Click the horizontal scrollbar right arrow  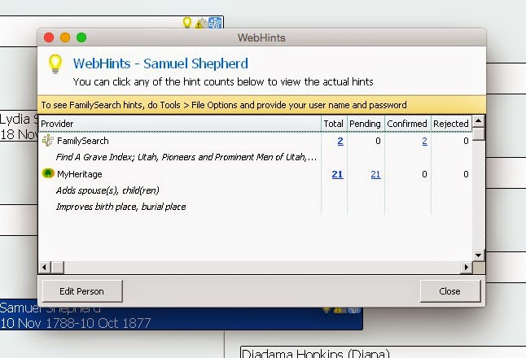(466, 267)
